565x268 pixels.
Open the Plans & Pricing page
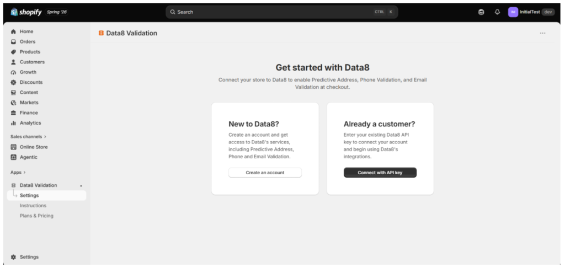(36, 216)
